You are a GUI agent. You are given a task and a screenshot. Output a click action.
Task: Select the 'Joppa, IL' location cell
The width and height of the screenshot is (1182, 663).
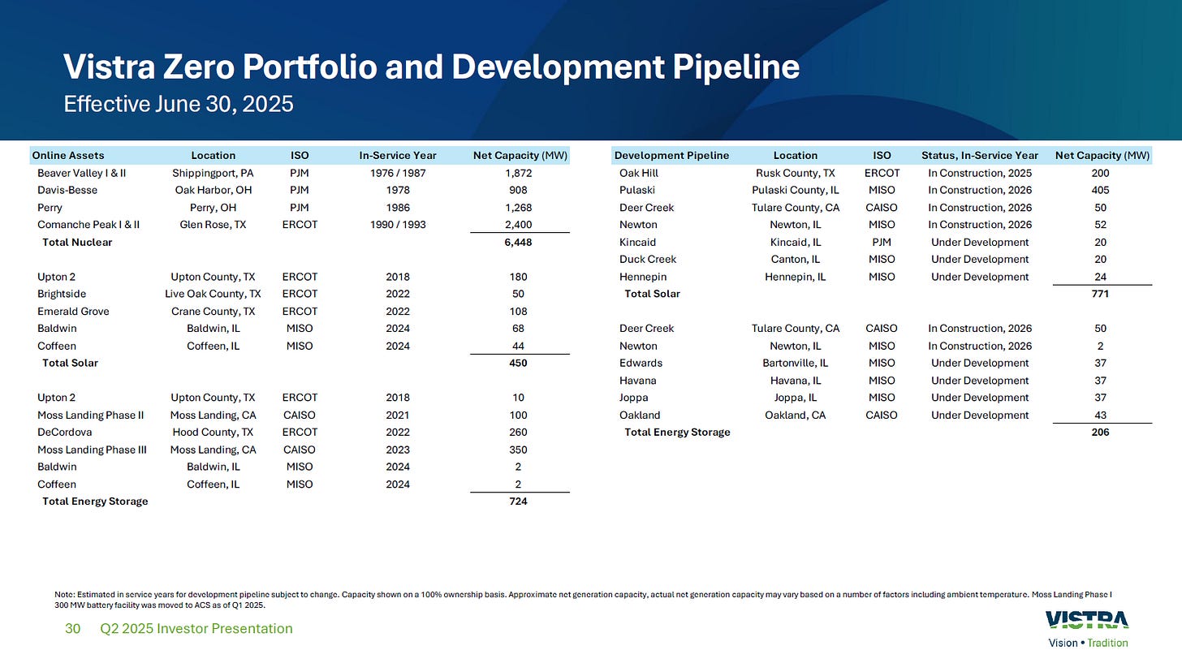[x=795, y=398]
